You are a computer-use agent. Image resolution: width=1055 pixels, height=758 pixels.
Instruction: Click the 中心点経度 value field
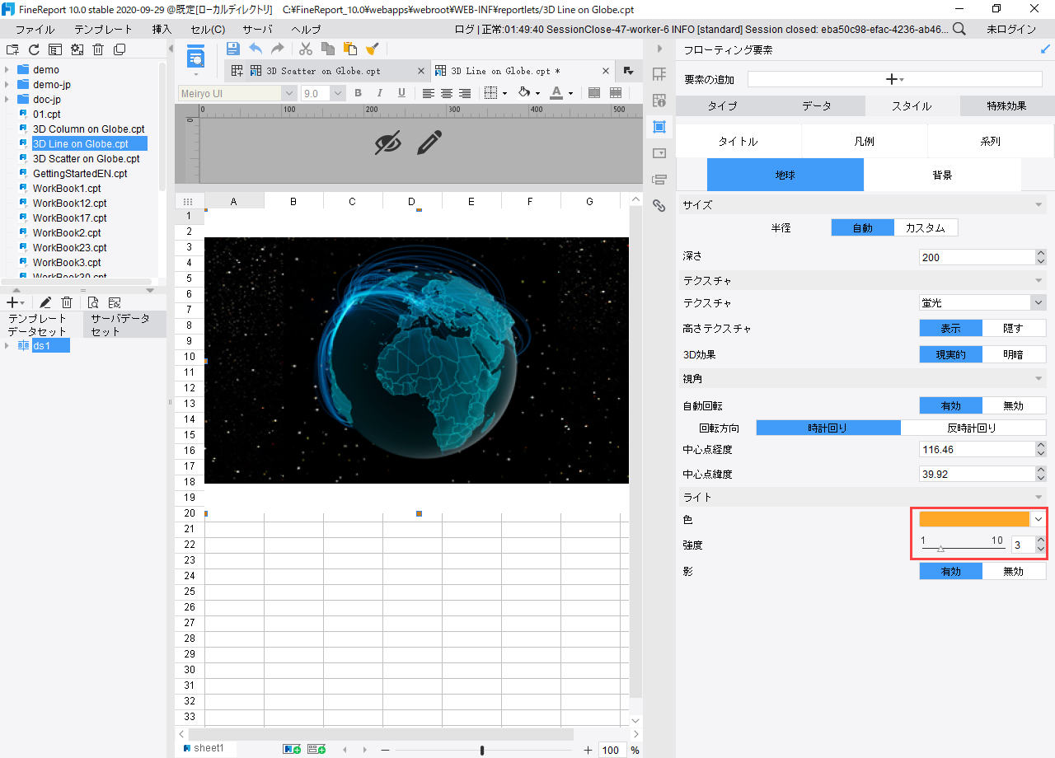pos(977,449)
